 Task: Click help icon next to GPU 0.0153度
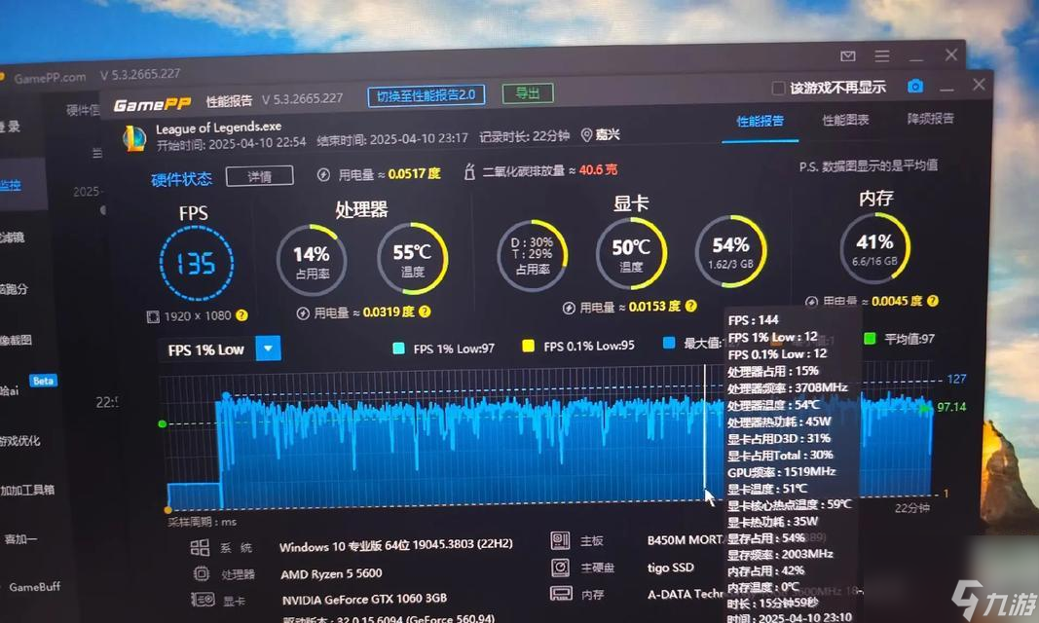tap(691, 306)
